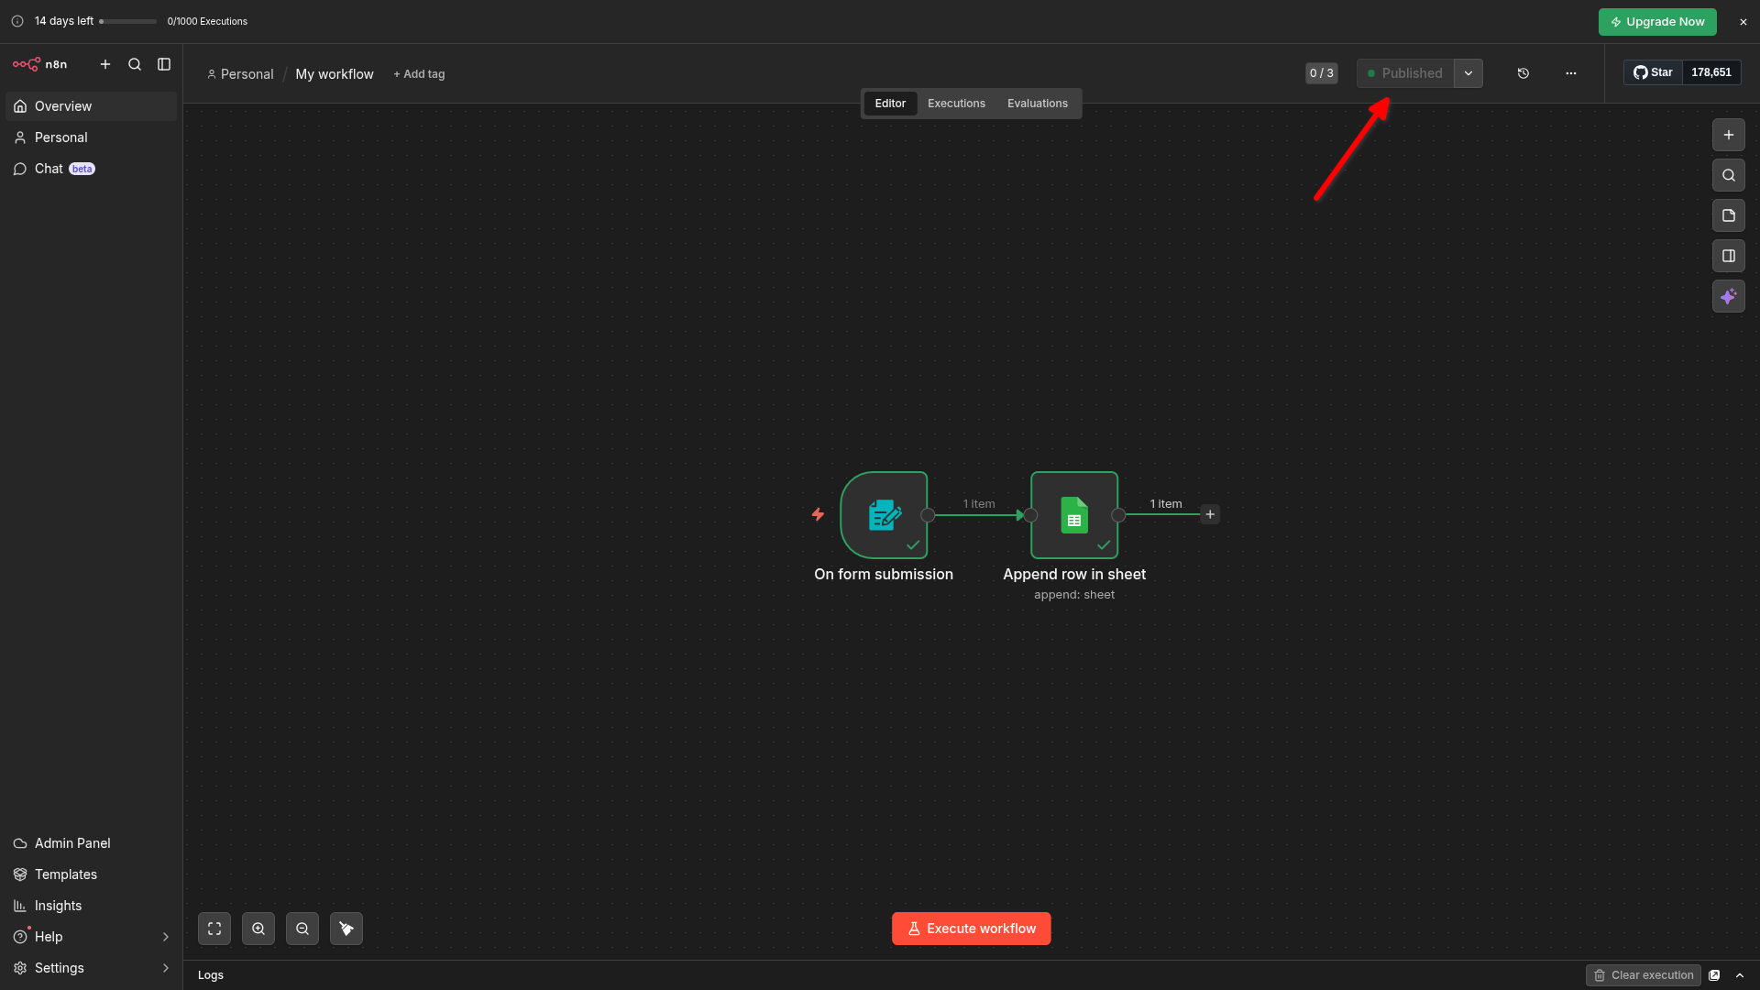Zoom out of the canvas
The width and height of the screenshot is (1760, 990).
[x=302, y=929]
